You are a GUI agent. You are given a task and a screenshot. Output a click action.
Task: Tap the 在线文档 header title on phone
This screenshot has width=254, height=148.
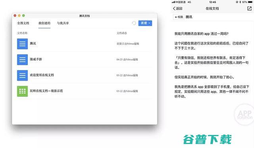pos(212,9)
